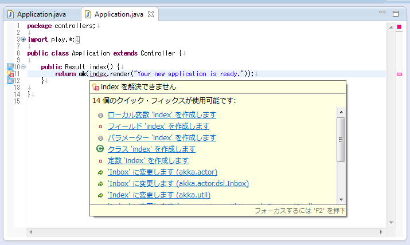Click 'import play.*;' statement on line 3
This screenshot has width=410, height=245.
tap(51, 39)
